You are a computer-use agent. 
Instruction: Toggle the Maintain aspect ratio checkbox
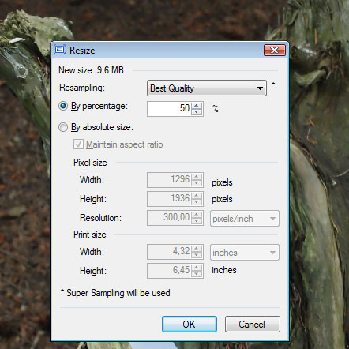tap(78, 144)
